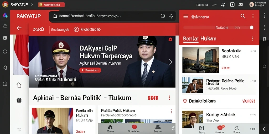Click the dots icon in right panel bottom bar

click(x=253, y=129)
